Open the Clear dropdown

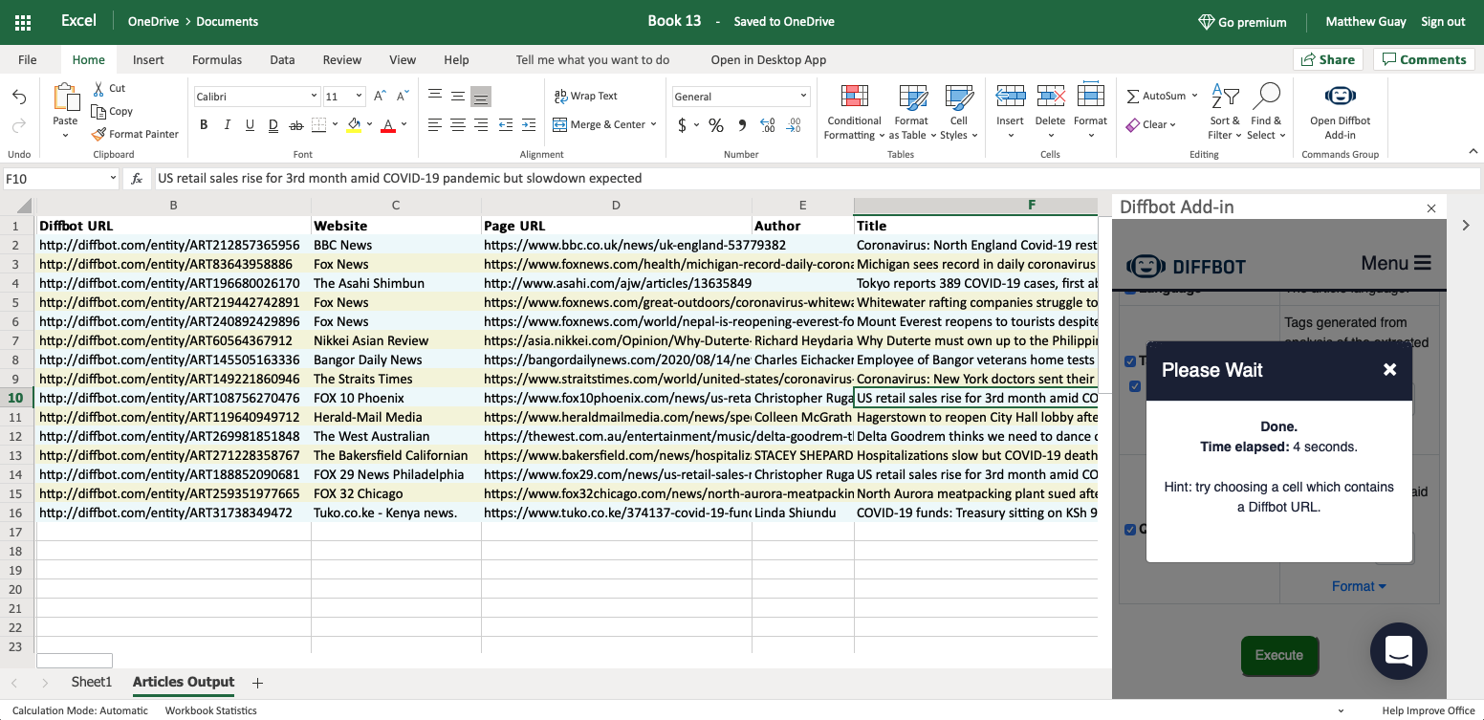(x=1151, y=124)
